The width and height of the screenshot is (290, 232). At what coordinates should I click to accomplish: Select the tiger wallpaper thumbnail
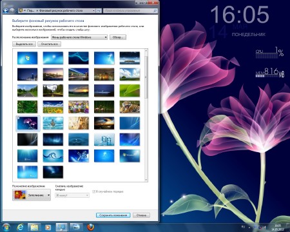click(x=130, y=107)
